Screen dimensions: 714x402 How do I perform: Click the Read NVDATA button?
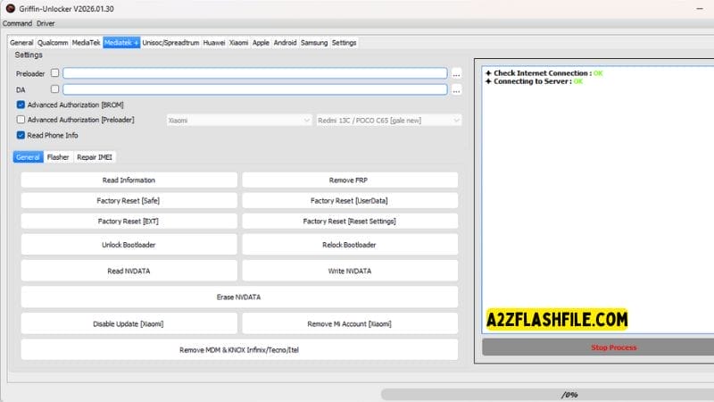click(129, 271)
